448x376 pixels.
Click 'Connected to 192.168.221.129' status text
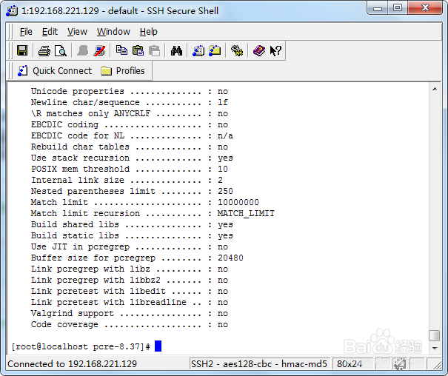click(73, 364)
